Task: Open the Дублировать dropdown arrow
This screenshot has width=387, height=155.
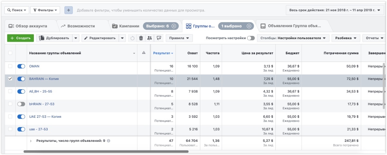Action: 76,38
